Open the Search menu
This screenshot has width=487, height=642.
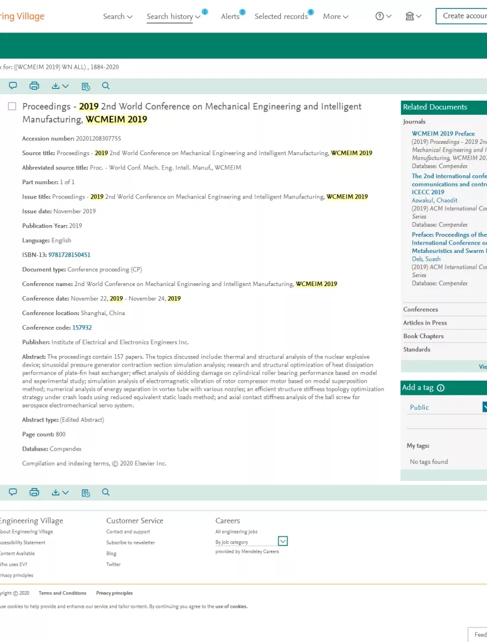[117, 17]
